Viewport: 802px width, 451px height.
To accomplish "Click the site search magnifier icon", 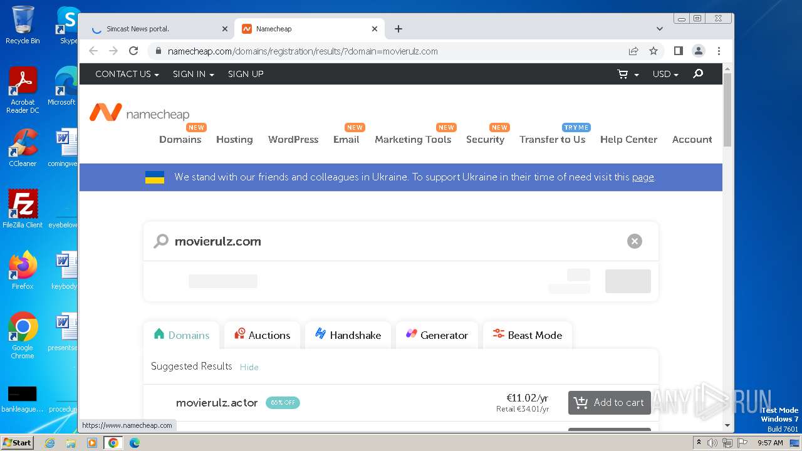I will coord(698,74).
